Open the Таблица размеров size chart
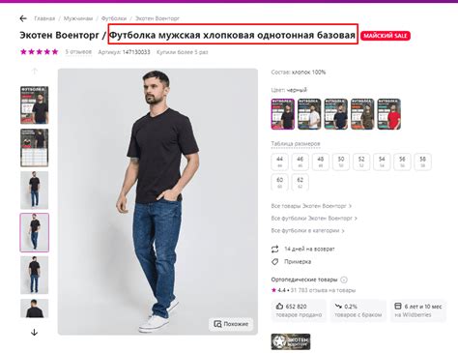This screenshot has height=353, width=458. [x=296, y=144]
